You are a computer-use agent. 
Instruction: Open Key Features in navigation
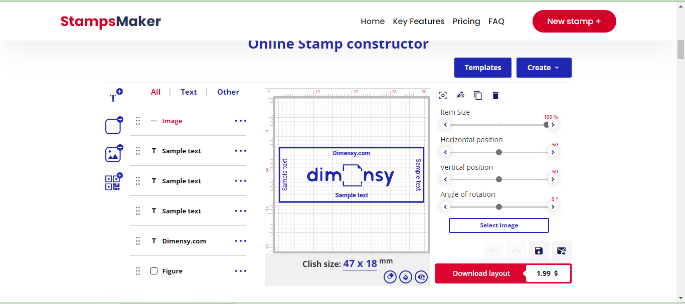tap(419, 22)
